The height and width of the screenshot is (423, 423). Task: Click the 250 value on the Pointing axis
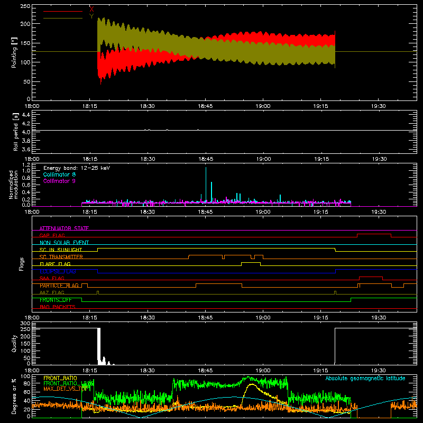(x=25, y=6)
